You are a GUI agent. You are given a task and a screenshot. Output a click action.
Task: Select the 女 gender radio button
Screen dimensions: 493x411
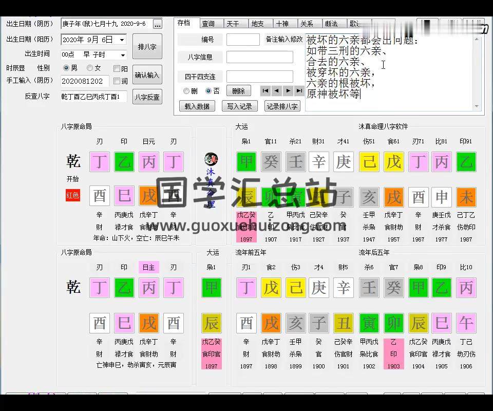click(90, 68)
